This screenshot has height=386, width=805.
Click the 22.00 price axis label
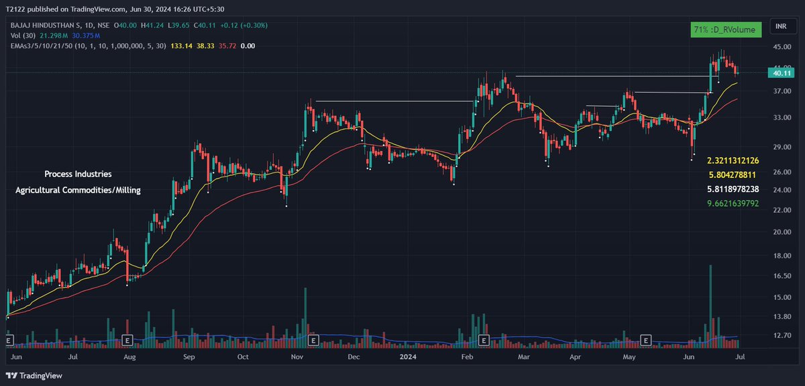pos(782,210)
